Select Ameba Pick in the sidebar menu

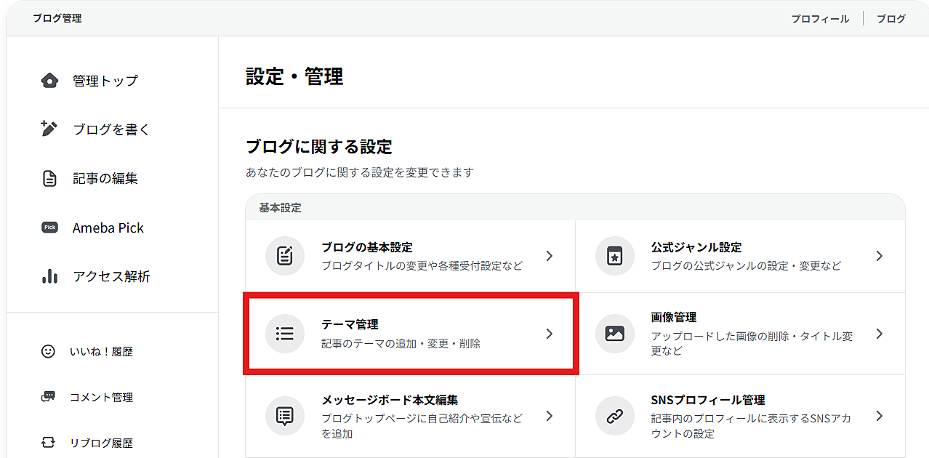(x=108, y=228)
